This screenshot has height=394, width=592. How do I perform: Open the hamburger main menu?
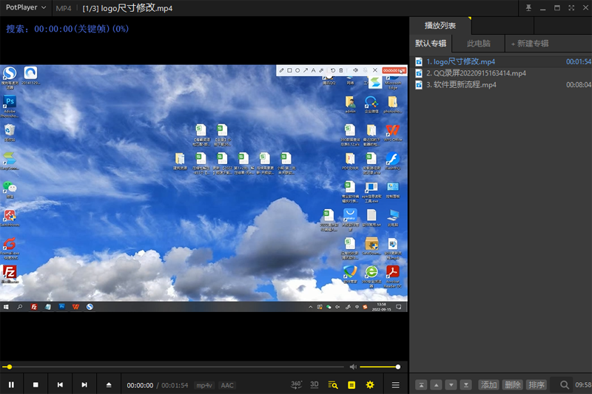click(396, 385)
